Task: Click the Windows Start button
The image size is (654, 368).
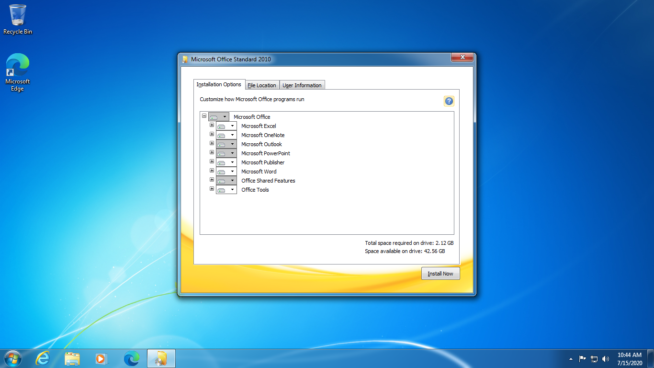Action: click(x=12, y=358)
